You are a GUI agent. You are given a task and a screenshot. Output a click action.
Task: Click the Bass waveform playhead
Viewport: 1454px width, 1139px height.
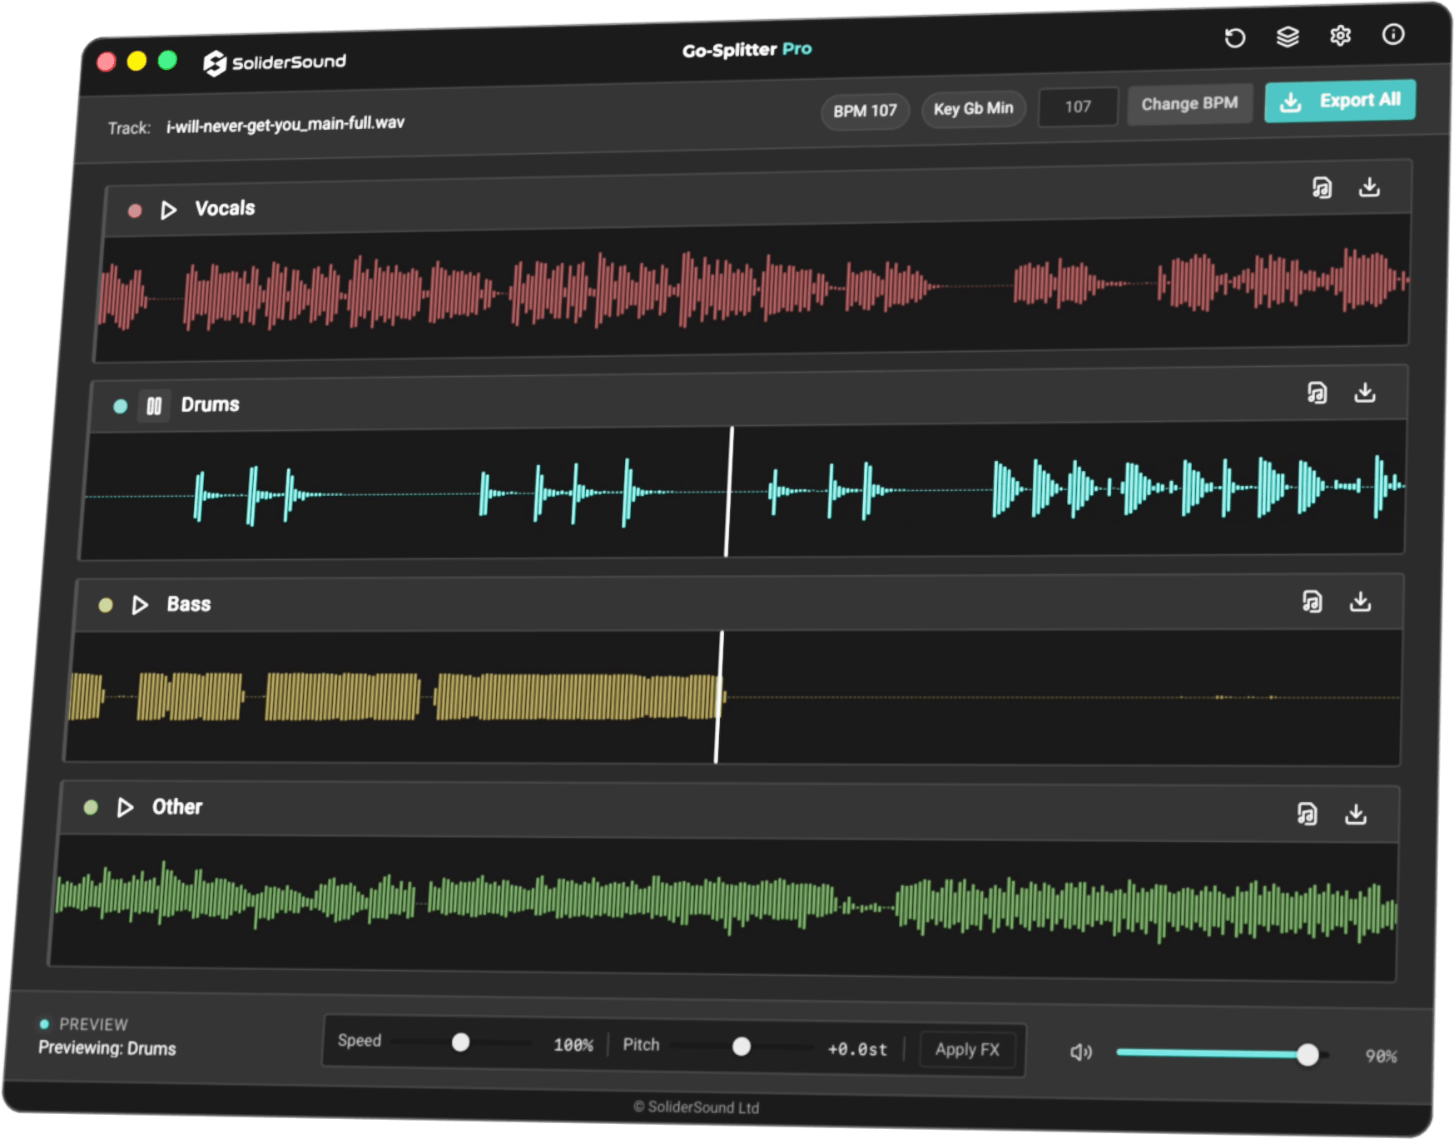coord(718,696)
